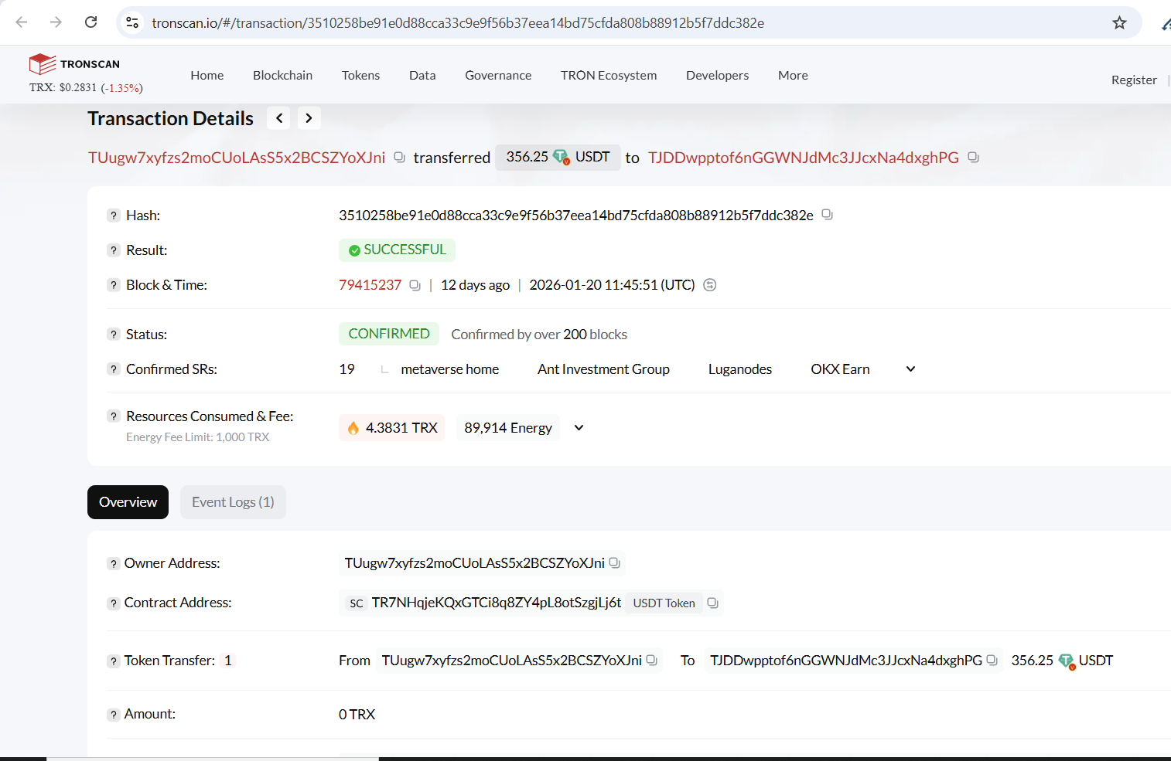Click help icon beside Resources Consumed & Fee

pyautogui.click(x=114, y=416)
